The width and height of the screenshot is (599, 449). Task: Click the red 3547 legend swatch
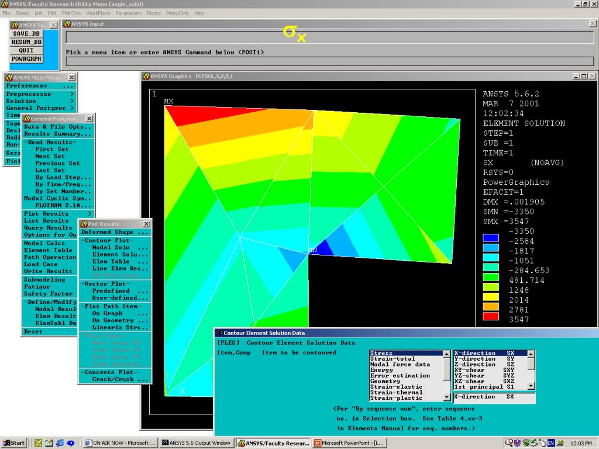pyautogui.click(x=491, y=316)
